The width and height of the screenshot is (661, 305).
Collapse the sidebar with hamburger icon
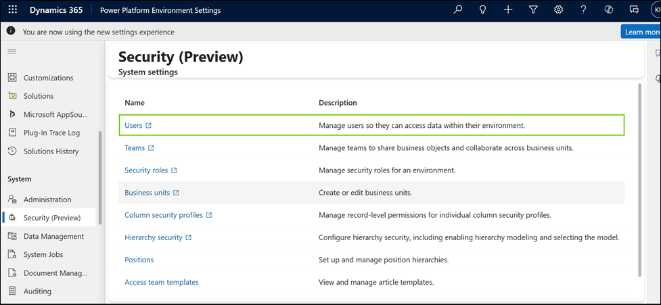click(x=12, y=51)
